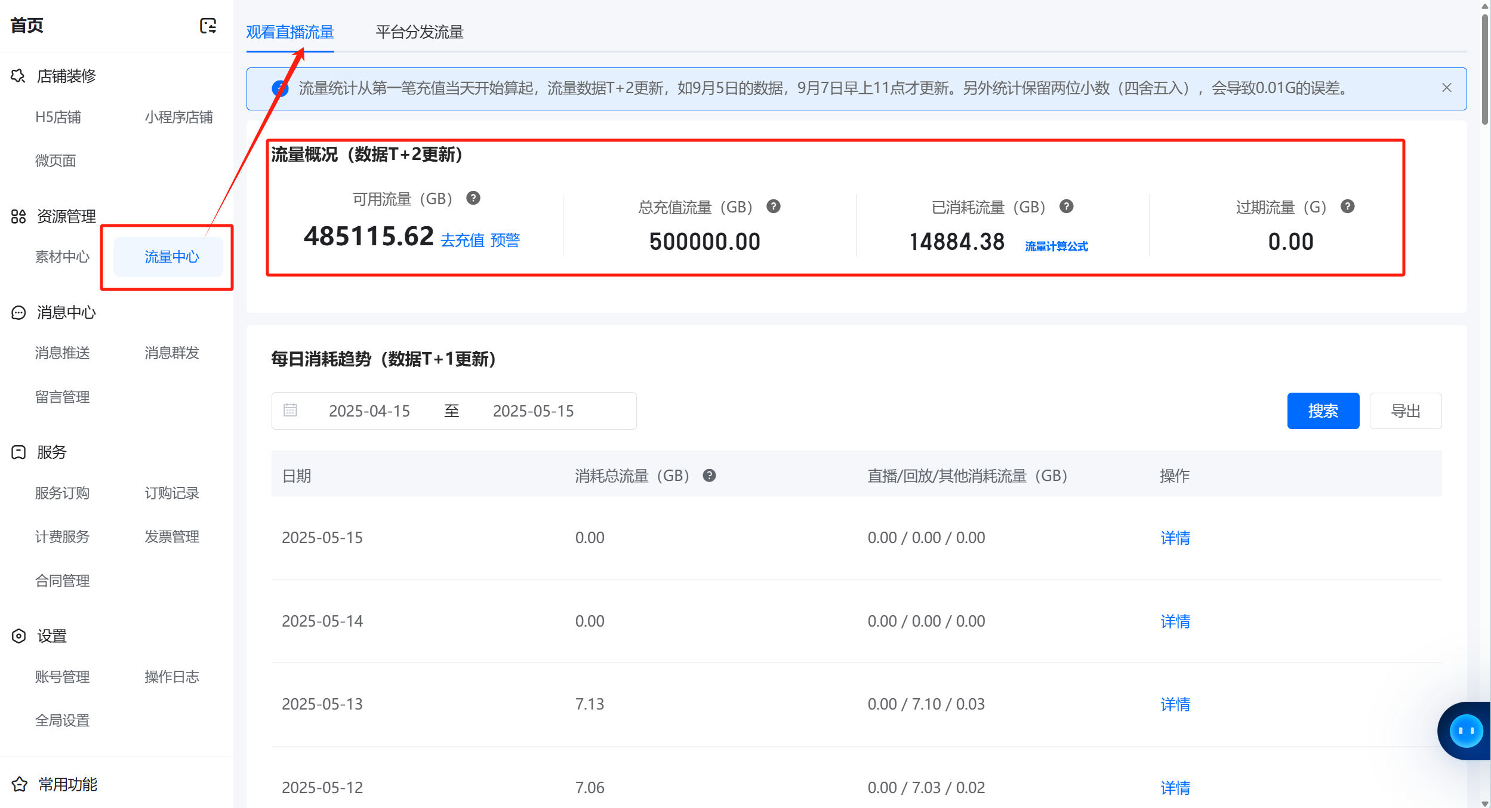The width and height of the screenshot is (1491, 808).
Task: Open 详情 for 2025-05-14 row
Action: 1175,621
